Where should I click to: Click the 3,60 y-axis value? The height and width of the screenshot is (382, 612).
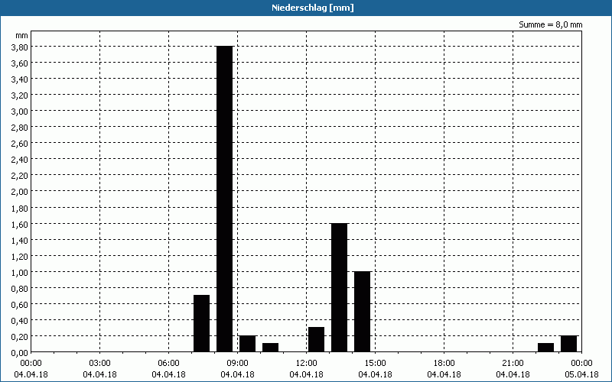pos(19,63)
